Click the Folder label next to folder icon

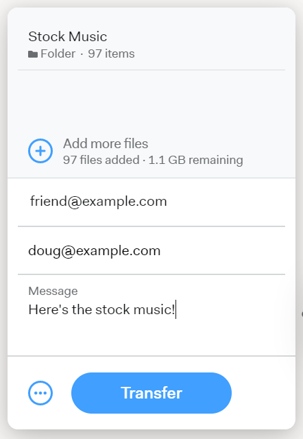[x=58, y=54]
